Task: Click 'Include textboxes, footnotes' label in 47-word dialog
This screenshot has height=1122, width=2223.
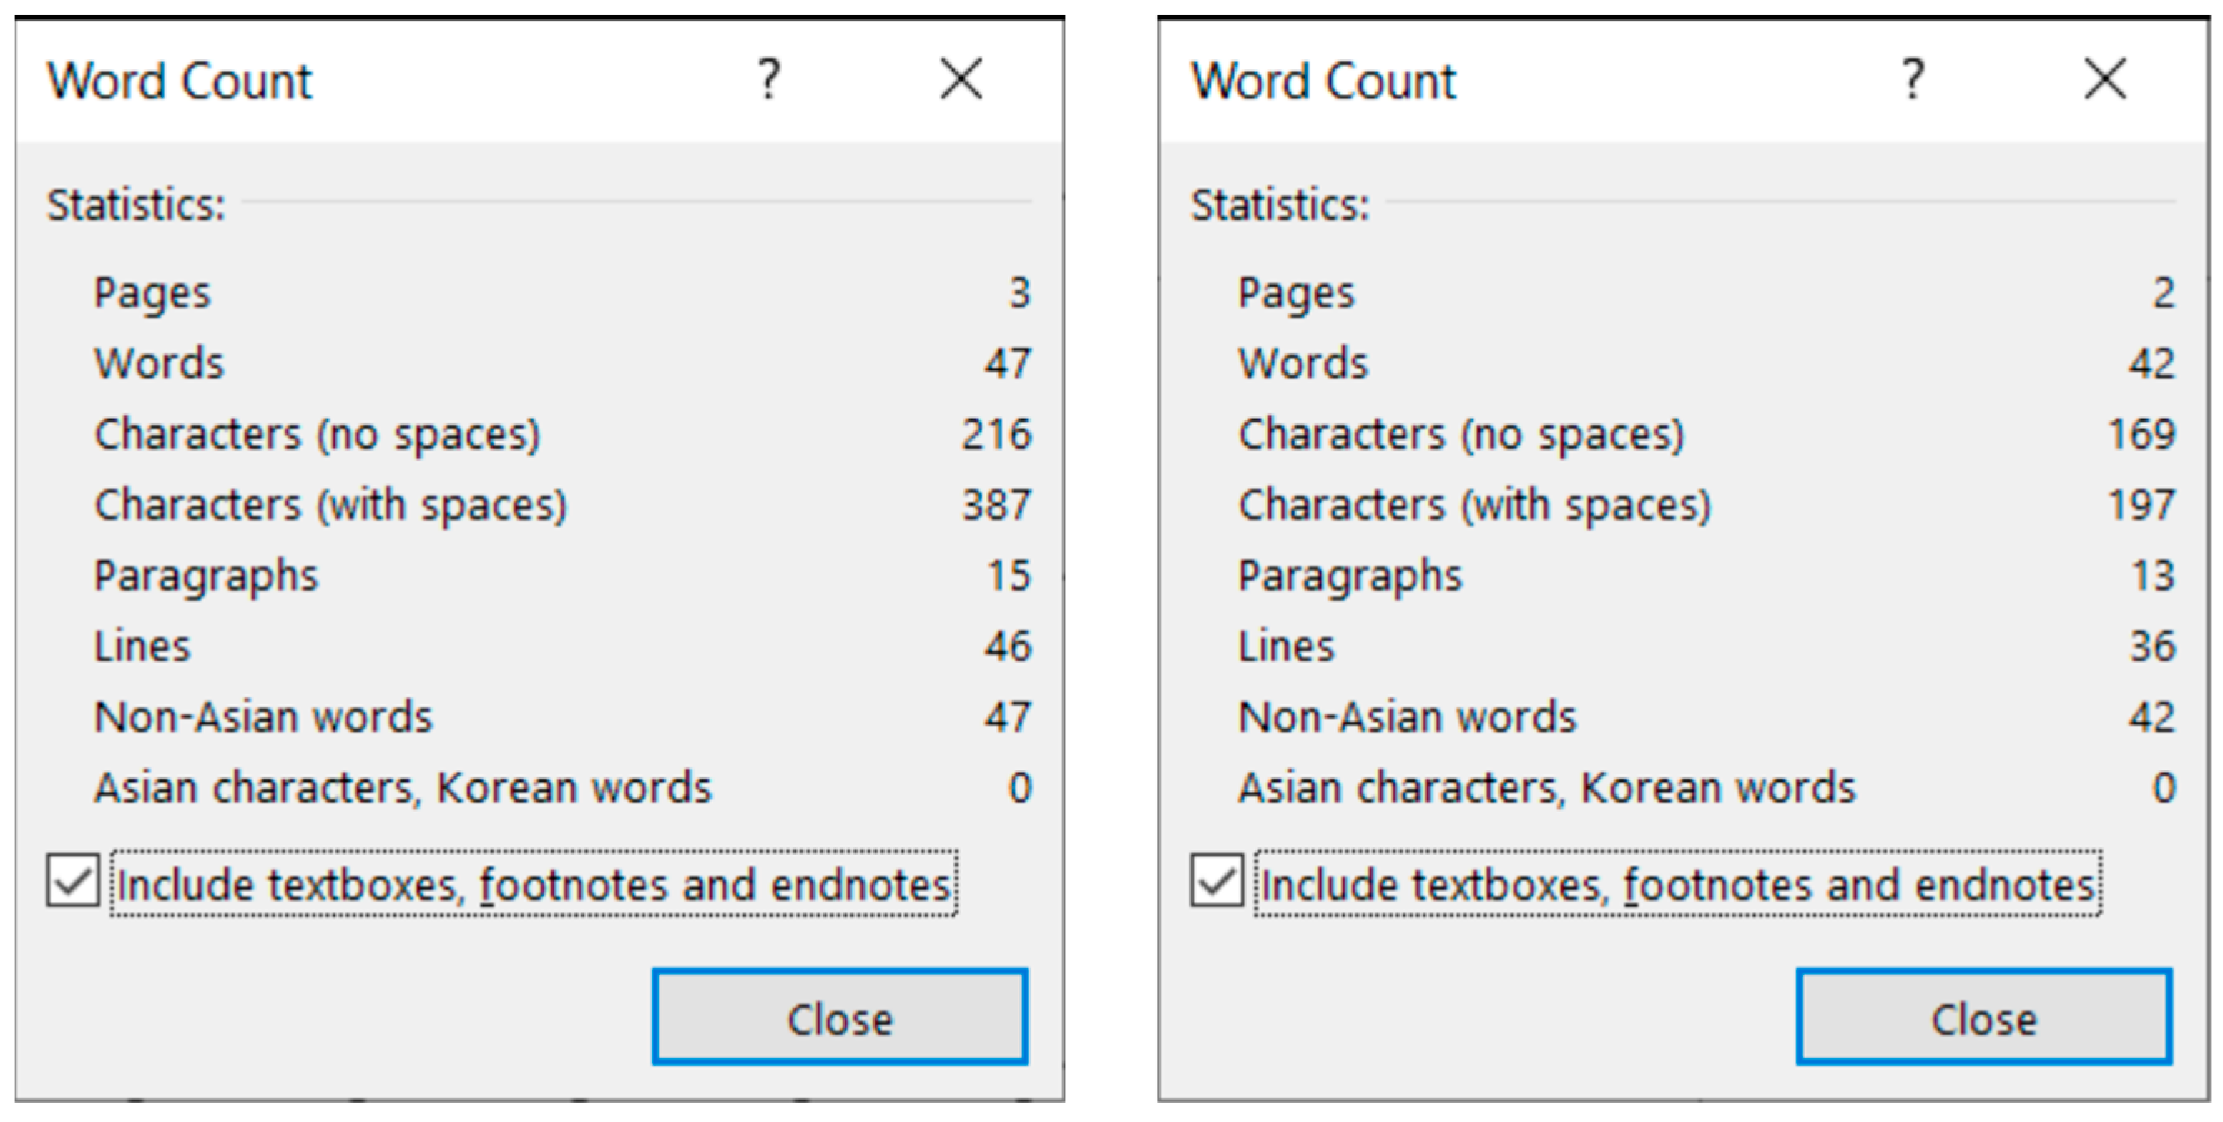Action: [534, 885]
